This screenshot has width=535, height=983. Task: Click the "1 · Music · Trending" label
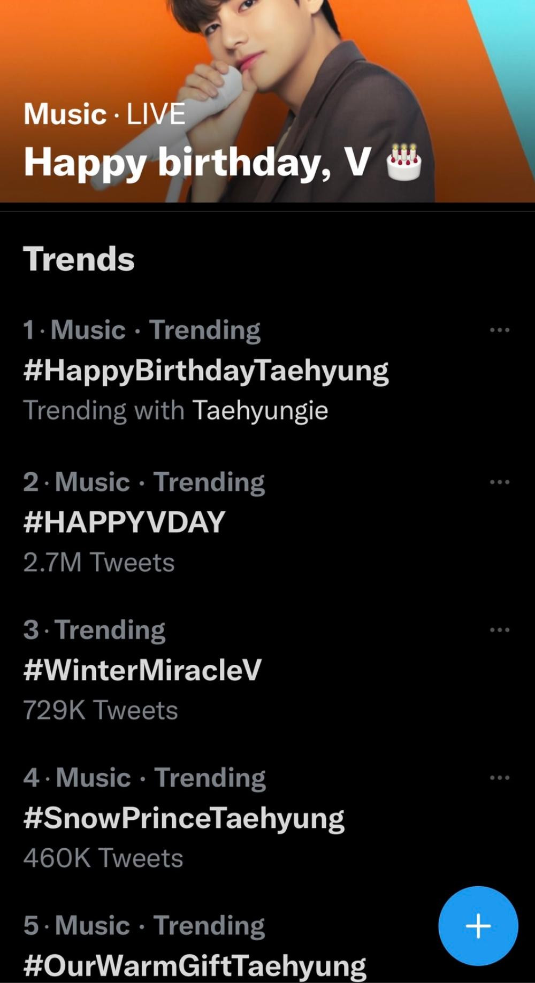142,330
